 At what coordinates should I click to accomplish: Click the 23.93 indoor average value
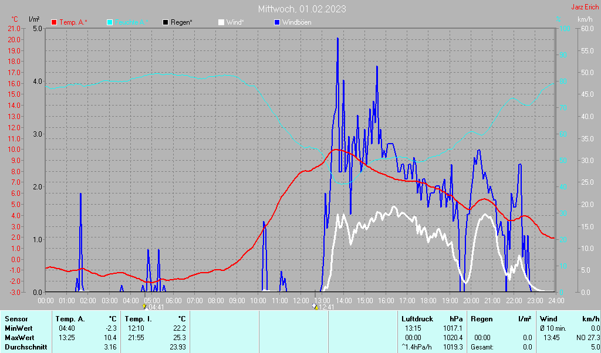(x=177, y=347)
